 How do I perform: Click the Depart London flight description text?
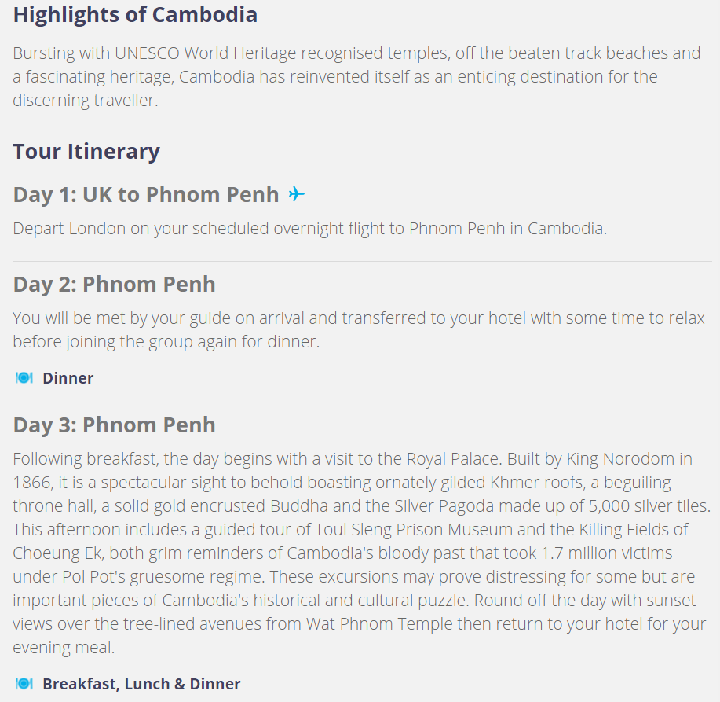pyautogui.click(x=310, y=229)
